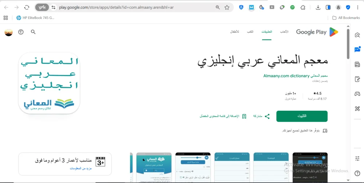Open the blue home screen screenshot thumbnail
Viewport: 364px width, 183px height.
[x=154, y=167]
